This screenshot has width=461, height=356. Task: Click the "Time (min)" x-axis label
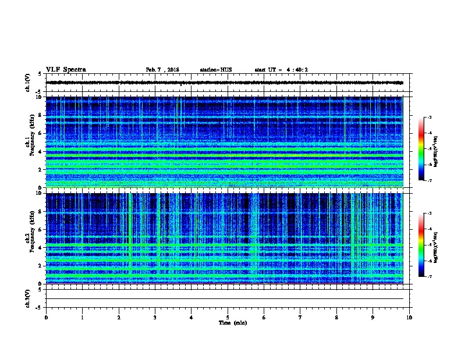point(233,323)
